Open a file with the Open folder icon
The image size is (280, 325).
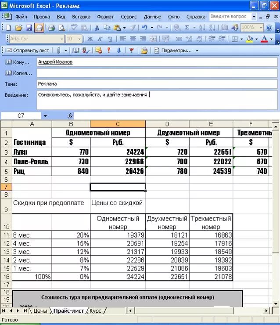click(18, 28)
